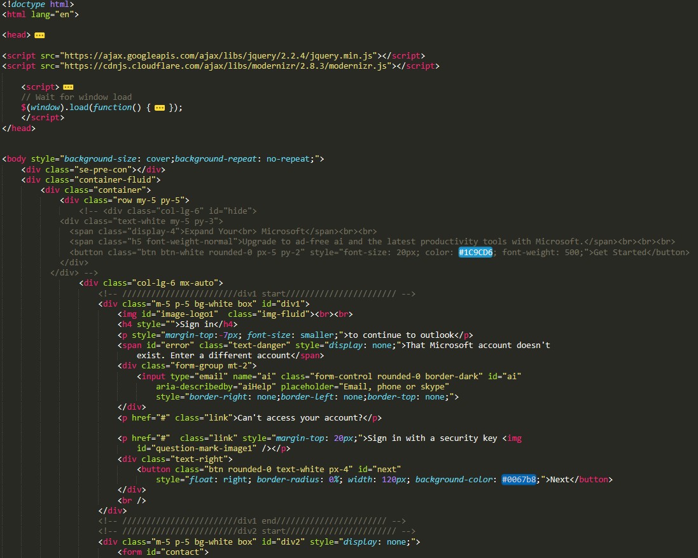The width and height of the screenshot is (698, 558).
Task: Click the 'Sign in with a security key' text
Action: click(x=432, y=438)
